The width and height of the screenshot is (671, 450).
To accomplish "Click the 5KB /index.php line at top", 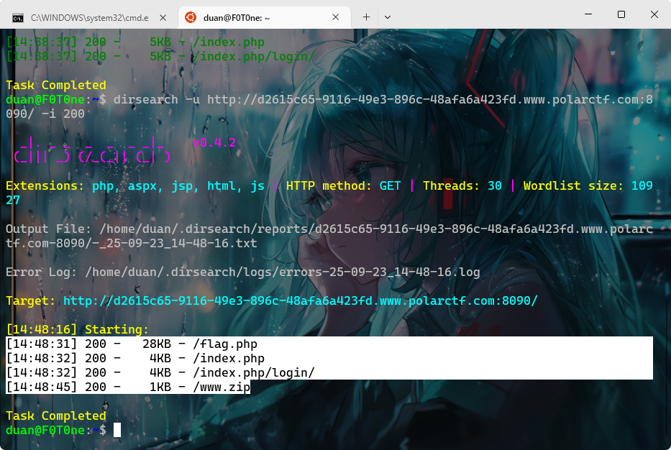I will pyautogui.click(x=135, y=42).
